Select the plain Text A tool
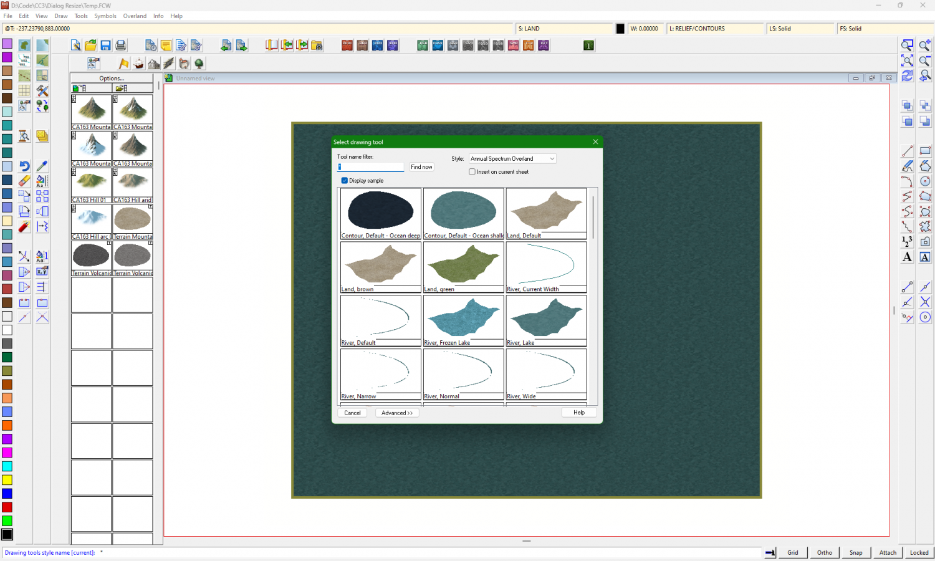The height and width of the screenshot is (561, 935). 908,257
